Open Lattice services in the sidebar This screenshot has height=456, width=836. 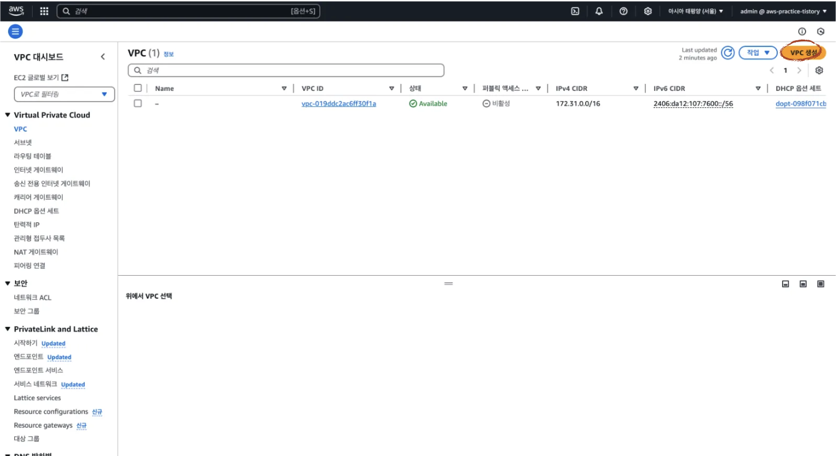[37, 398]
